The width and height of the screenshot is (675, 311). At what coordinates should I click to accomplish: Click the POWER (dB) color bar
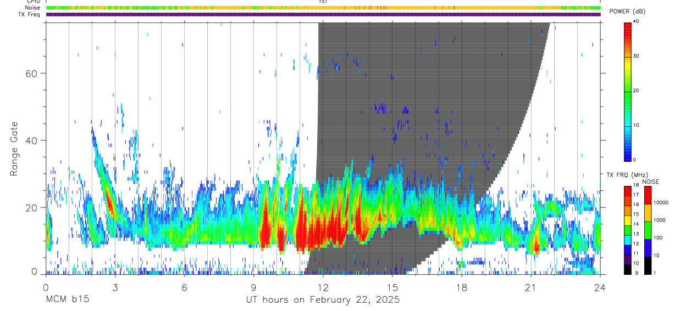[627, 91]
